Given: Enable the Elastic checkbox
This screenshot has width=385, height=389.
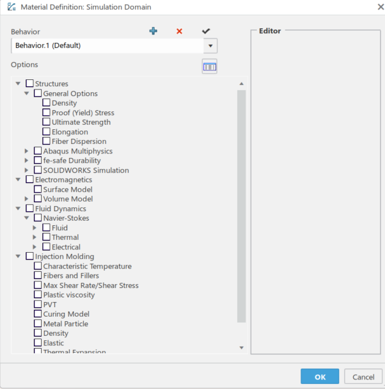Looking at the screenshot, I should click(38, 342).
